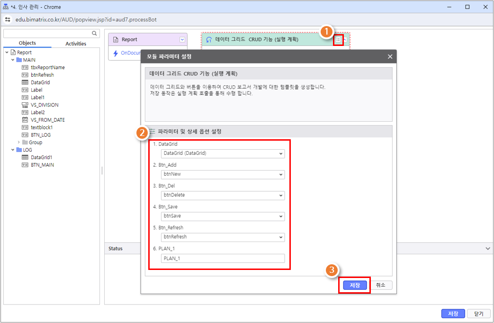Open the DataGrid parameter dropdown
This screenshot has height=323, width=494.
tap(223, 153)
